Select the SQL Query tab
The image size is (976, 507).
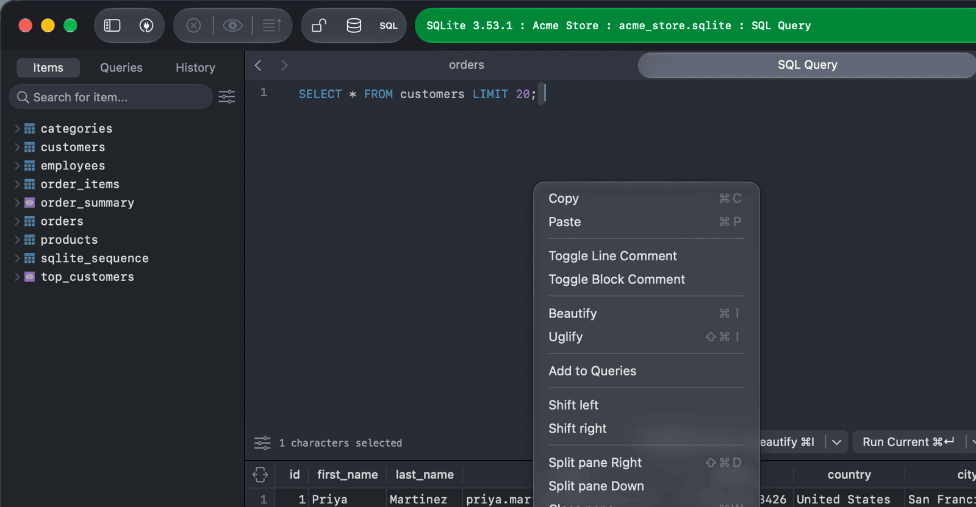point(807,65)
